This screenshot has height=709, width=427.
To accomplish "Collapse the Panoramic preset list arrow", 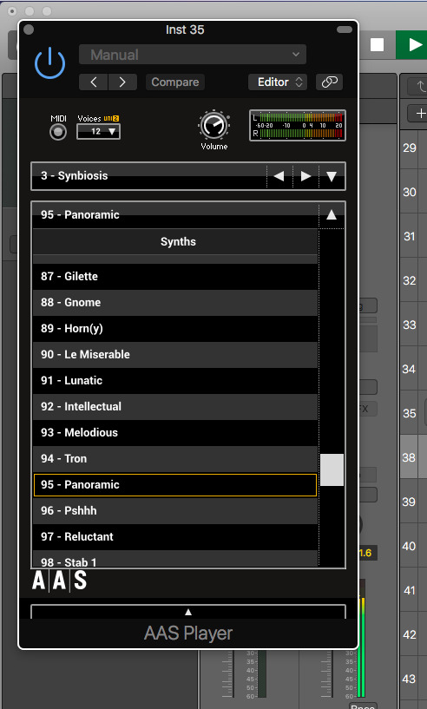I will pos(332,214).
